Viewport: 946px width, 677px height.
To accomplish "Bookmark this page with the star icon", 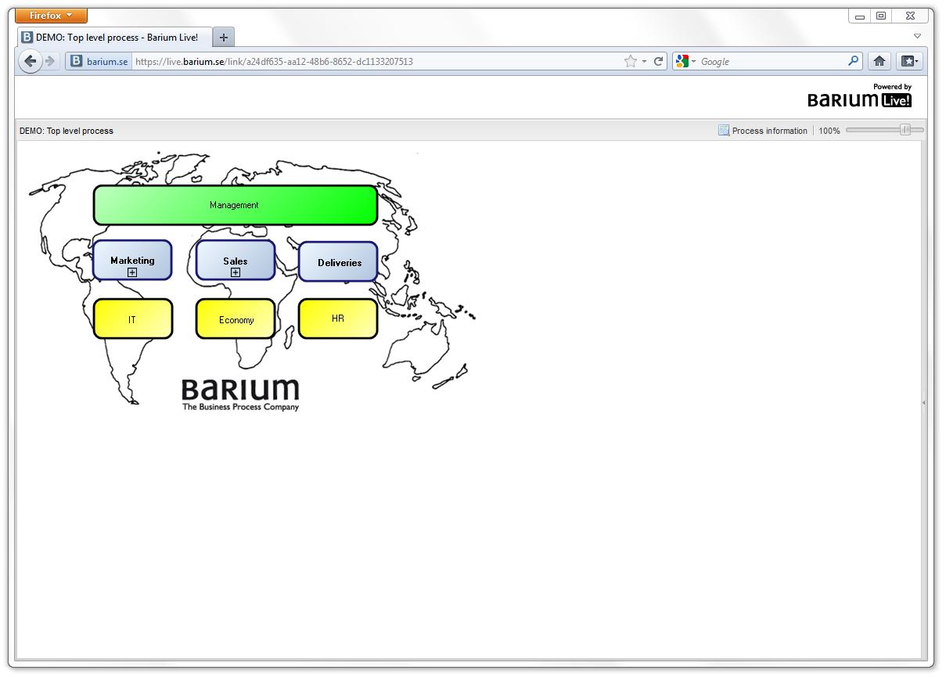I will click(630, 61).
